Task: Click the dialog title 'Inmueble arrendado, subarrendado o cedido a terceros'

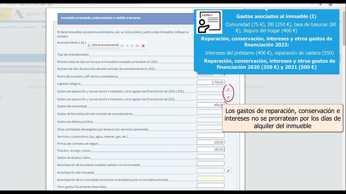Action: click(101, 18)
